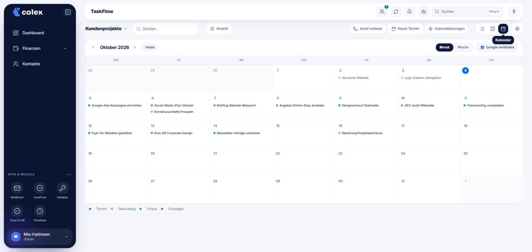Switch to list view icon
532x252 pixels.
point(482,29)
